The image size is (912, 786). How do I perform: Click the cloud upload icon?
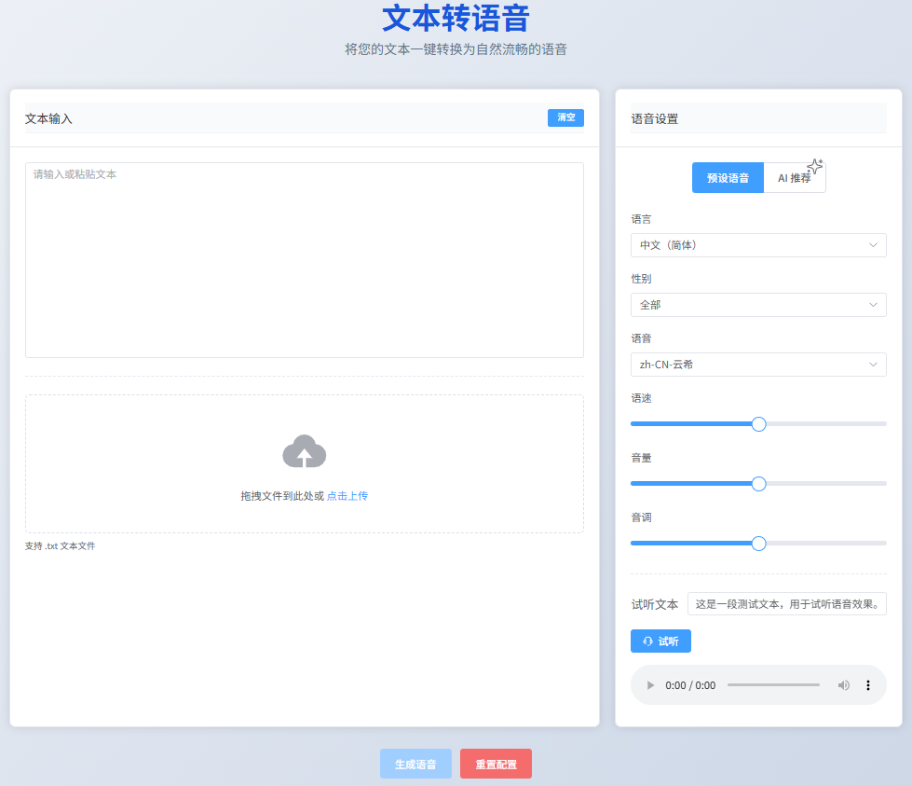click(x=304, y=452)
